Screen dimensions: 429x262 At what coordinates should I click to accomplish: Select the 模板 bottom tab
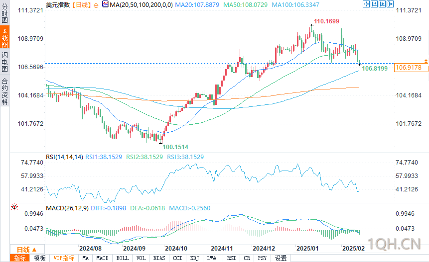(40, 258)
